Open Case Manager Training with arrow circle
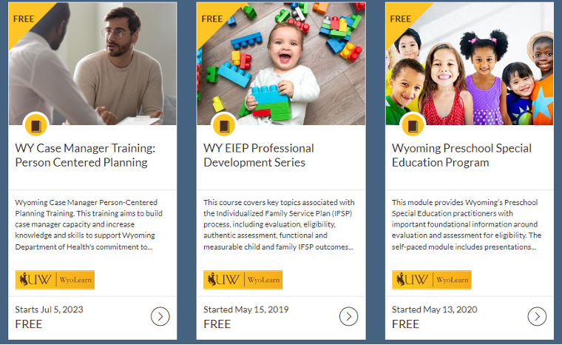 point(160,316)
